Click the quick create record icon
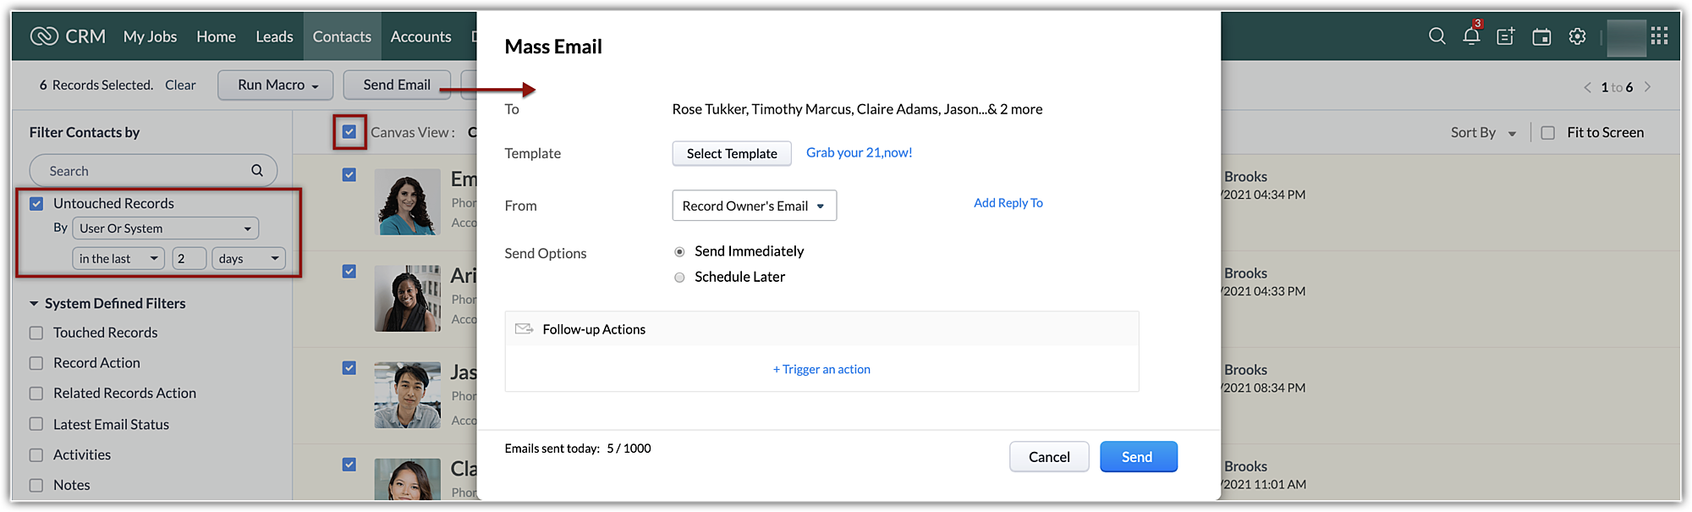The height and width of the screenshot is (512, 1692). [1506, 36]
